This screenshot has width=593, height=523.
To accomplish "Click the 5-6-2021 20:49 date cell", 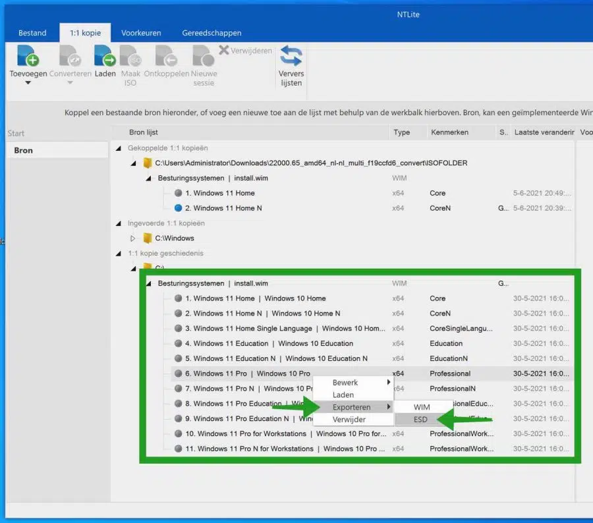I will point(542,193).
